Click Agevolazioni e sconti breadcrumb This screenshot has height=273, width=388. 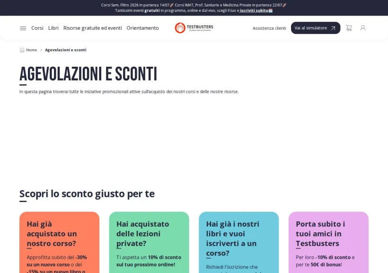click(x=66, y=50)
